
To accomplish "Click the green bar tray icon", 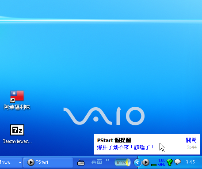I will 154,165.
